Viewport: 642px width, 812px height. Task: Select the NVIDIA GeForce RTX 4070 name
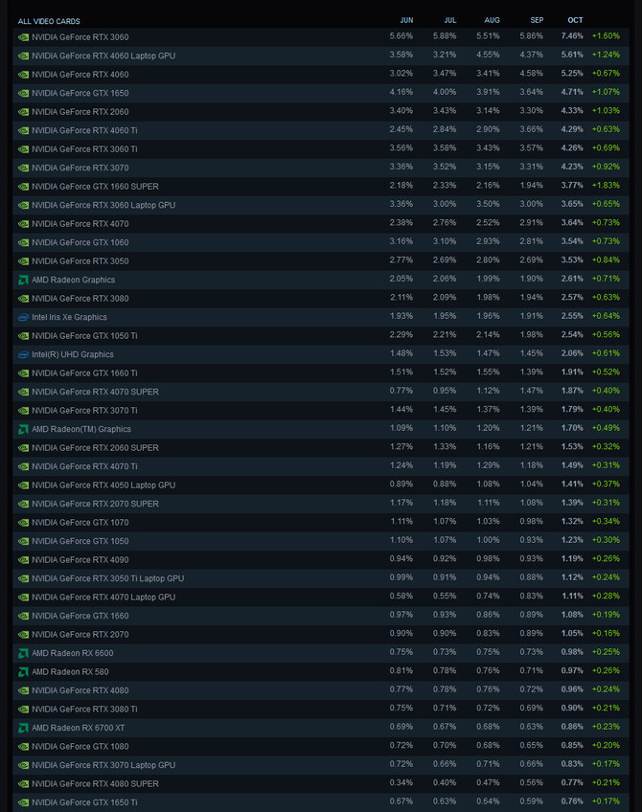tap(80, 224)
